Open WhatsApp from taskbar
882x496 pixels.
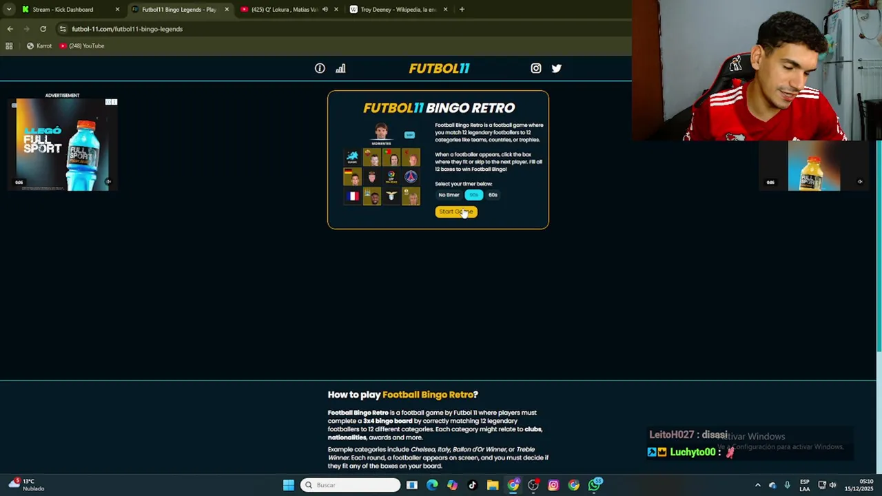pos(595,485)
